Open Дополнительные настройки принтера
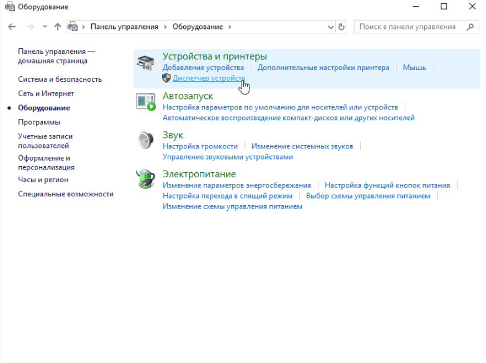Image resolution: width=486 pixels, height=363 pixels. point(323,67)
